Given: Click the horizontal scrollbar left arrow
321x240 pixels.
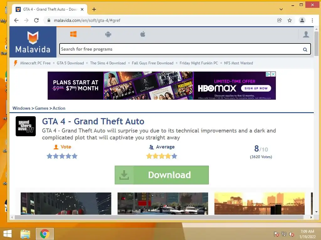Looking at the screenshot, I should click(12, 217).
